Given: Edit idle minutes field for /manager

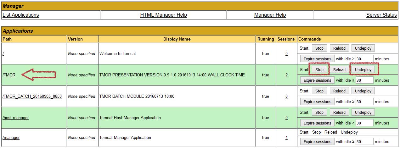Looking at the screenshot, I should point(364,141).
